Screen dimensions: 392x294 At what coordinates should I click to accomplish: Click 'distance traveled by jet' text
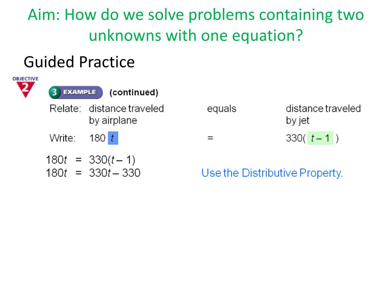click(x=323, y=114)
